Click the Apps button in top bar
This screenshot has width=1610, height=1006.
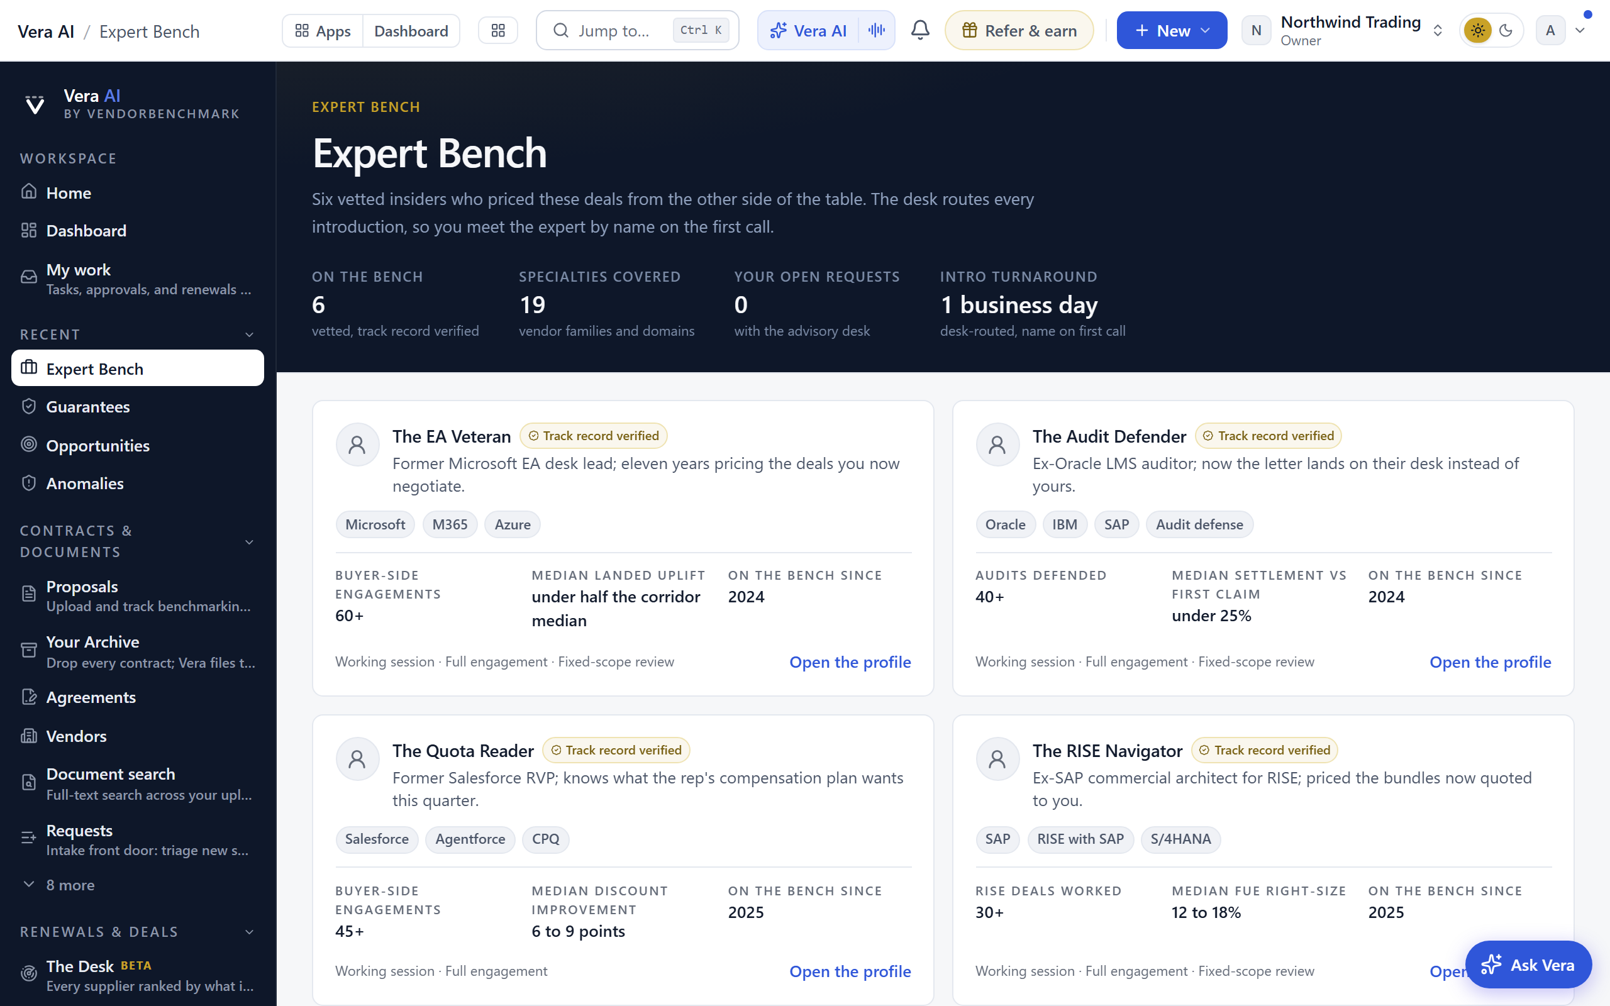click(x=323, y=31)
